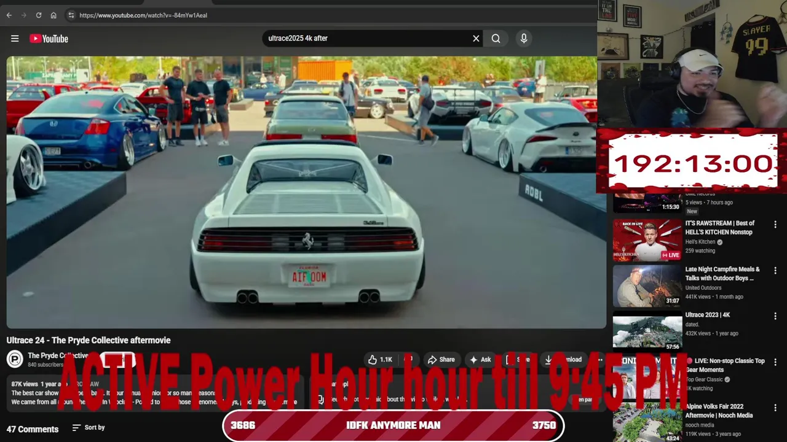Open options menu for Hell's Kitchen video
787x442 pixels.
[775, 225]
